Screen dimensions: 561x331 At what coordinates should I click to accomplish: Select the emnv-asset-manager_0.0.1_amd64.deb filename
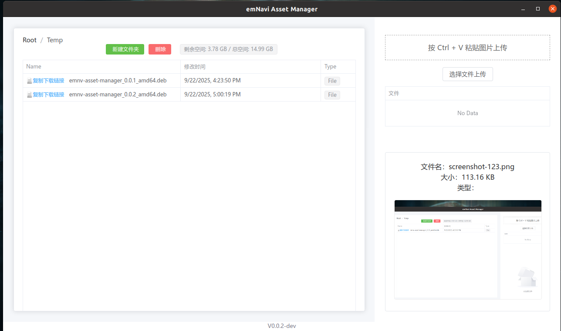[118, 81]
